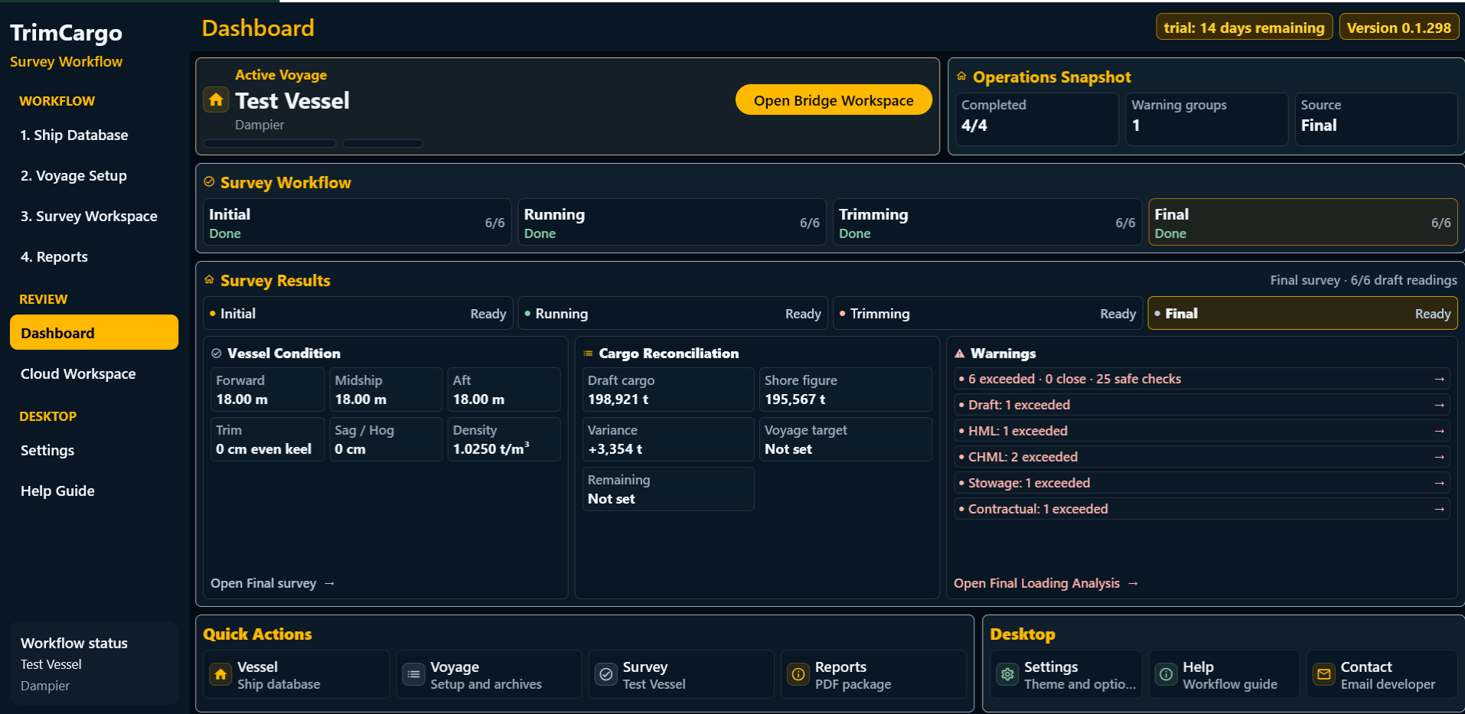The width and height of the screenshot is (1465, 714).
Task: Open Settings from the sidebar
Action: (x=94, y=451)
